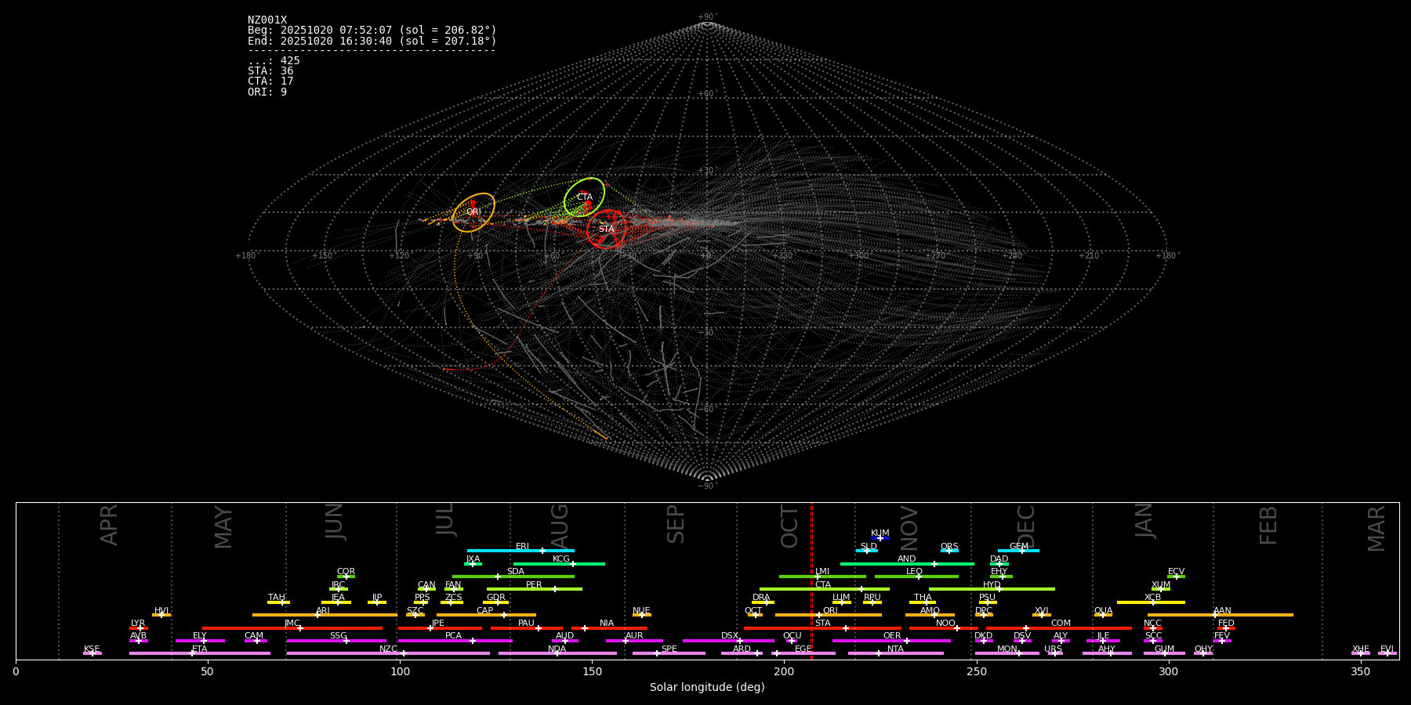The width and height of the screenshot is (1411, 705).
Task: Click the XCB shower label
Action: click(x=1153, y=598)
